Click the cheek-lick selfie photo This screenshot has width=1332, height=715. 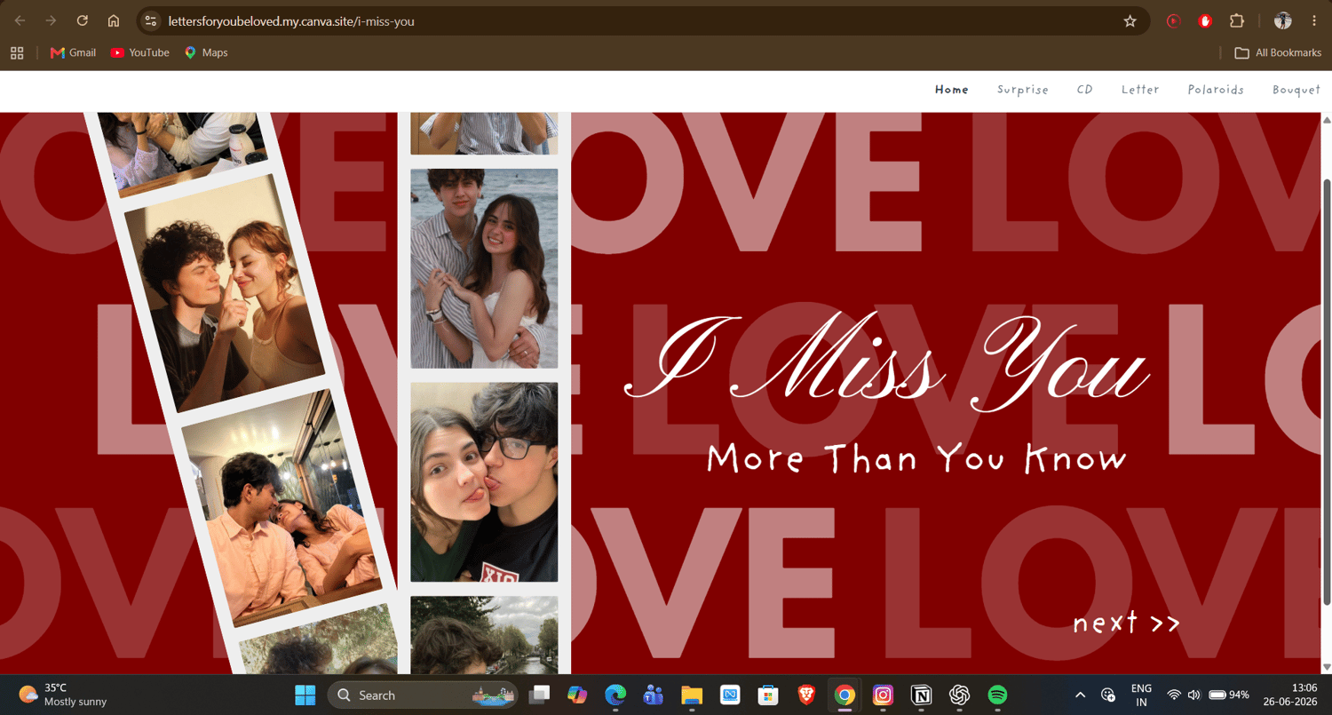point(484,482)
